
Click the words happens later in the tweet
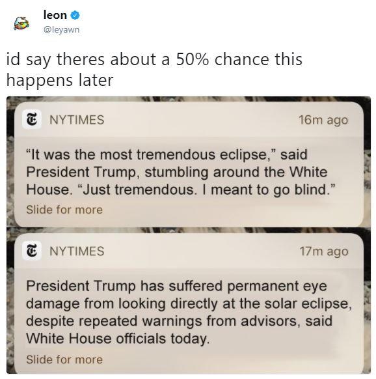(x=60, y=81)
